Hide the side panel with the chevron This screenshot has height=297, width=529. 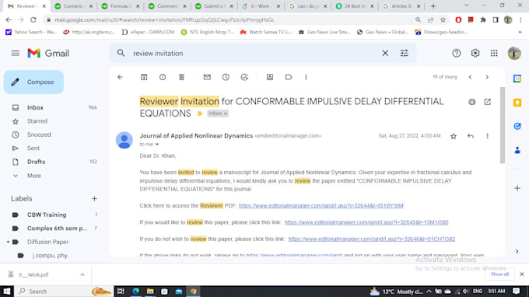click(517, 251)
